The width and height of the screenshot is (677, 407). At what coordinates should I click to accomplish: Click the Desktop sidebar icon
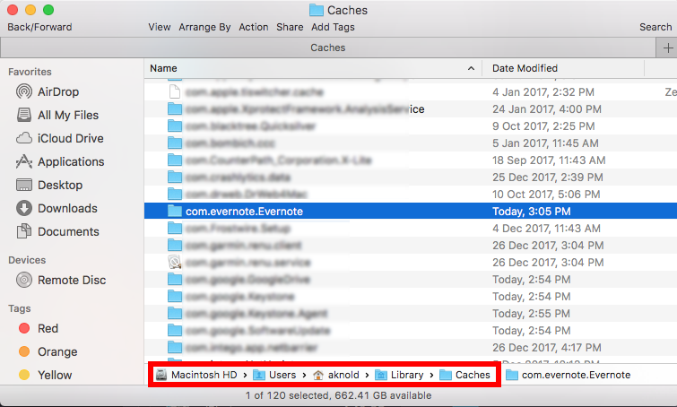coord(24,185)
